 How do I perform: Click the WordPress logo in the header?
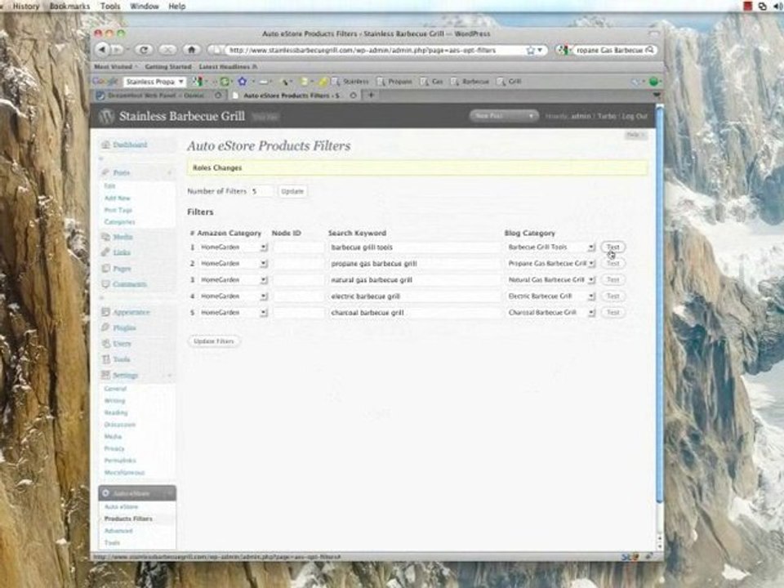coord(106,117)
